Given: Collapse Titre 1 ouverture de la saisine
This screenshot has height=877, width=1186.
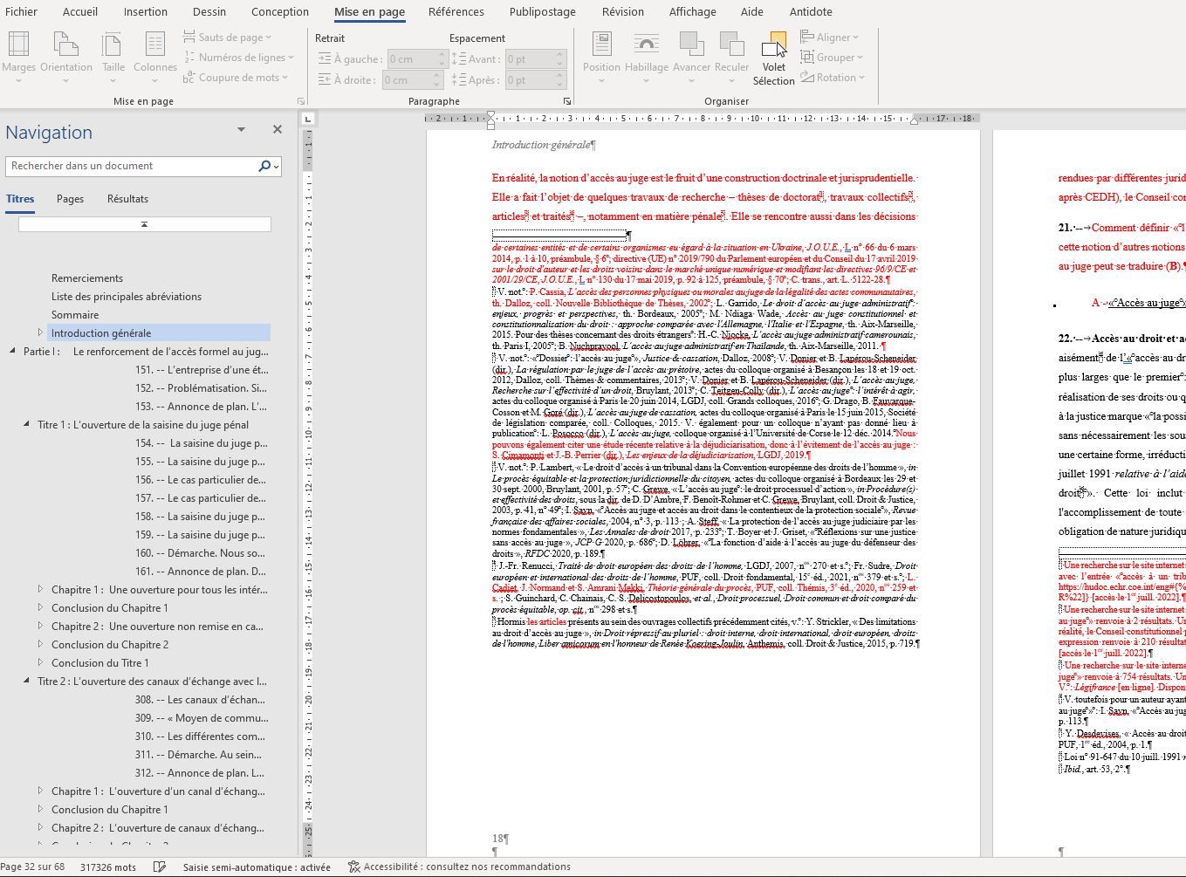Looking at the screenshot, I should tap(26, 424).
